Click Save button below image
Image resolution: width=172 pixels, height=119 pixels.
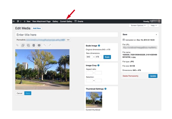(28, 93)
